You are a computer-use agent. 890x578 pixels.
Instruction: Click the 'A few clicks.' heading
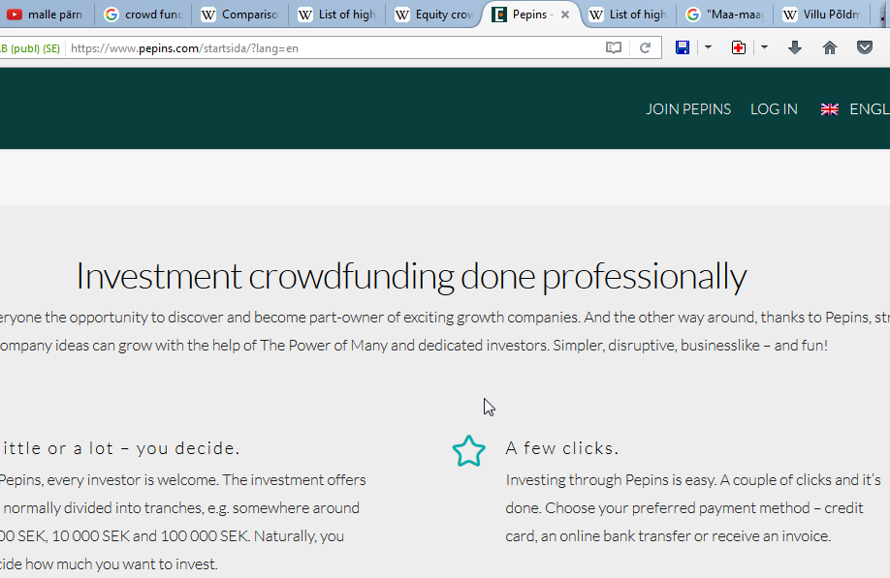(x=562, y=448)
